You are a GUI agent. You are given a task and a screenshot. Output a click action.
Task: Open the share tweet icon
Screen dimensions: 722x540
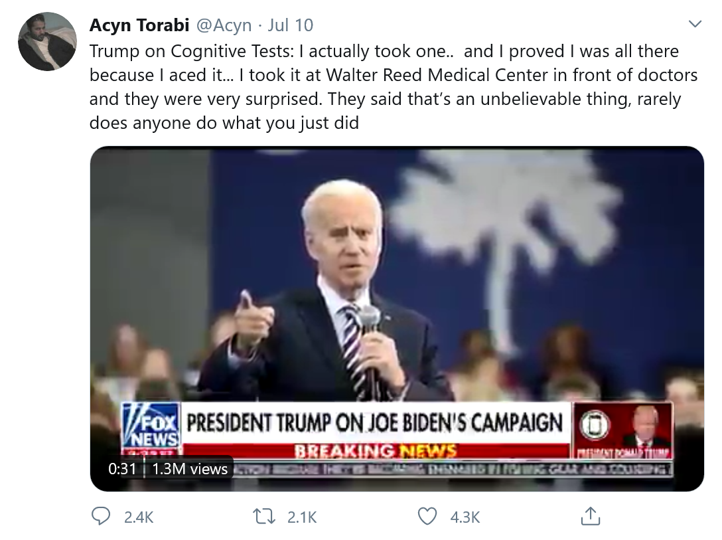click(x=590, y=516)
